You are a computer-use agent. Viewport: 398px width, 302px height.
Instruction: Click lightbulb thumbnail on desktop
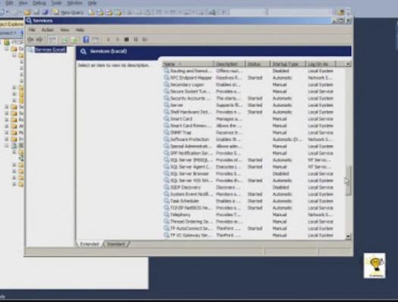point(374,266)
